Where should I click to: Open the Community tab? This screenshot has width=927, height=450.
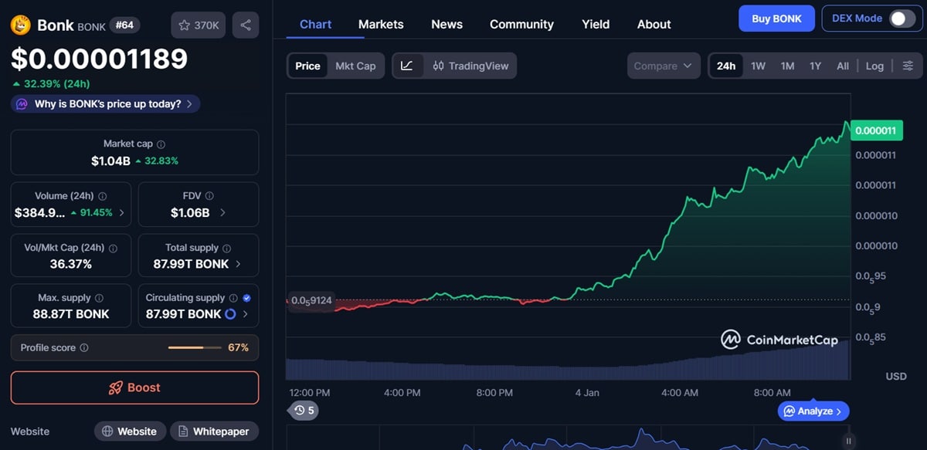click(521, 24)
